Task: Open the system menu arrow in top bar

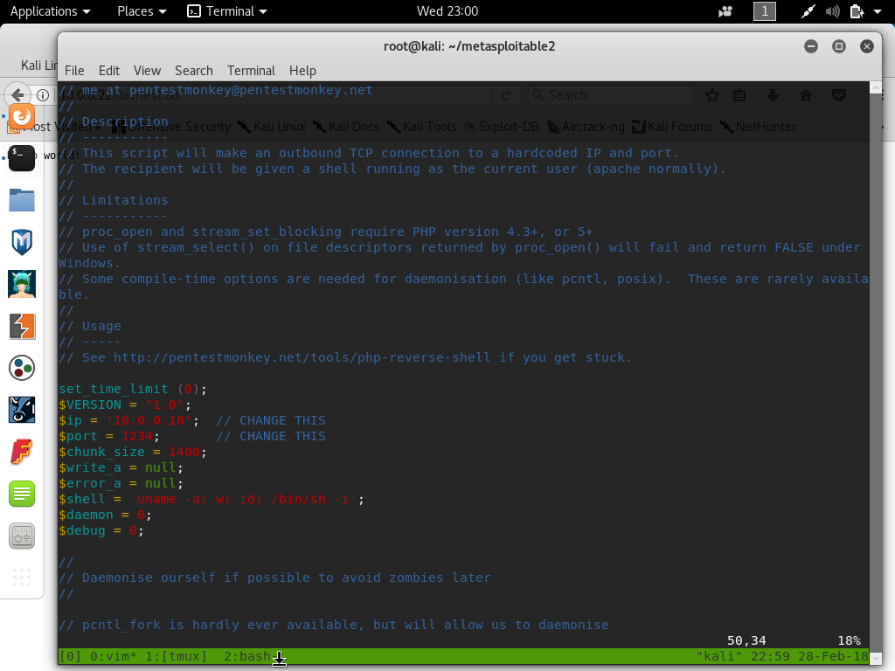Action: click(878, 11)
